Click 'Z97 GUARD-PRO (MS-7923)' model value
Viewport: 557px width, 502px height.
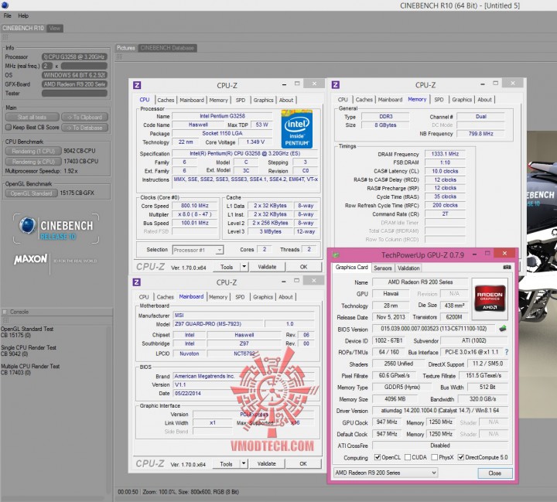218,324
